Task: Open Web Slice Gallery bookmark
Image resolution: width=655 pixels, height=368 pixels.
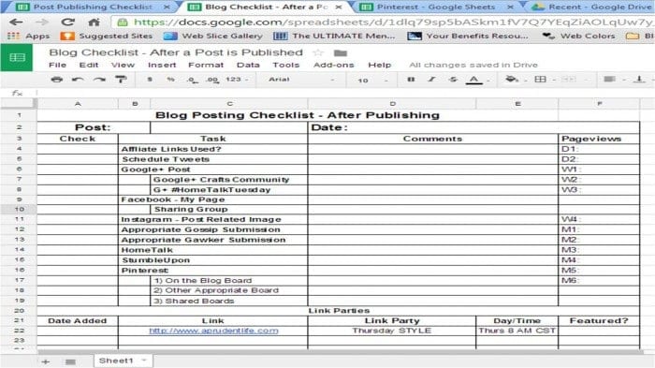Action: (213, 36)
